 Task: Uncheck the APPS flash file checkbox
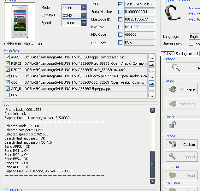(x=8, y=57)
